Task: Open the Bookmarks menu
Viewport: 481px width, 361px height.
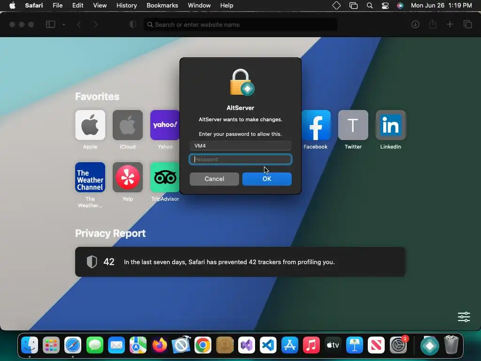Action: click(162, 6)
